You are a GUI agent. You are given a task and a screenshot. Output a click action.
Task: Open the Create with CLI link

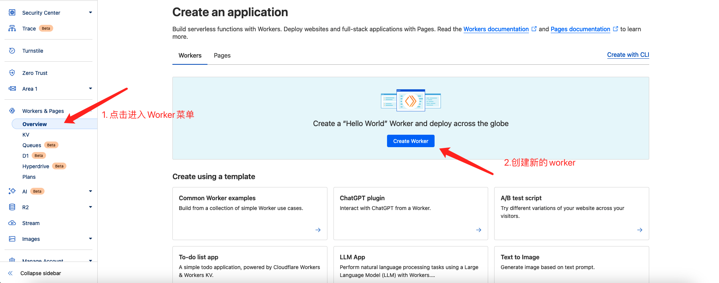click(x=628, y=55)
